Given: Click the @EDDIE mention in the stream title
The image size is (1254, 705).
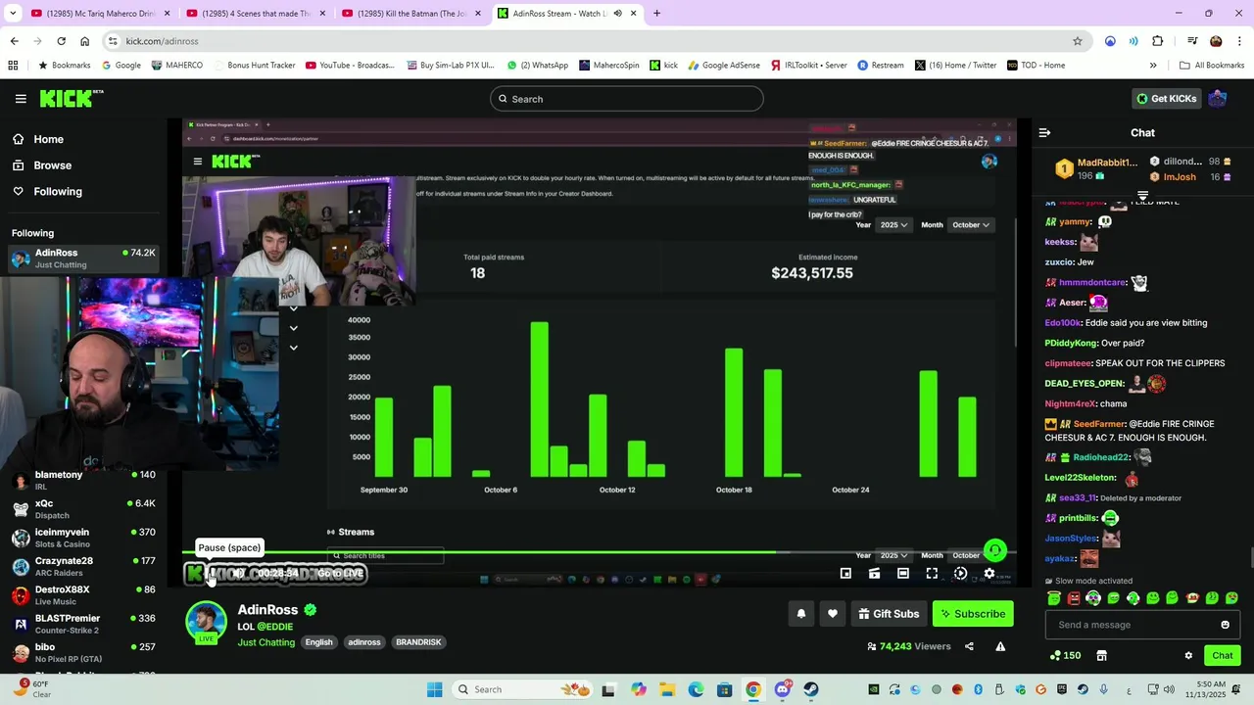Looking at the screenshot, I should coord(275,627).
